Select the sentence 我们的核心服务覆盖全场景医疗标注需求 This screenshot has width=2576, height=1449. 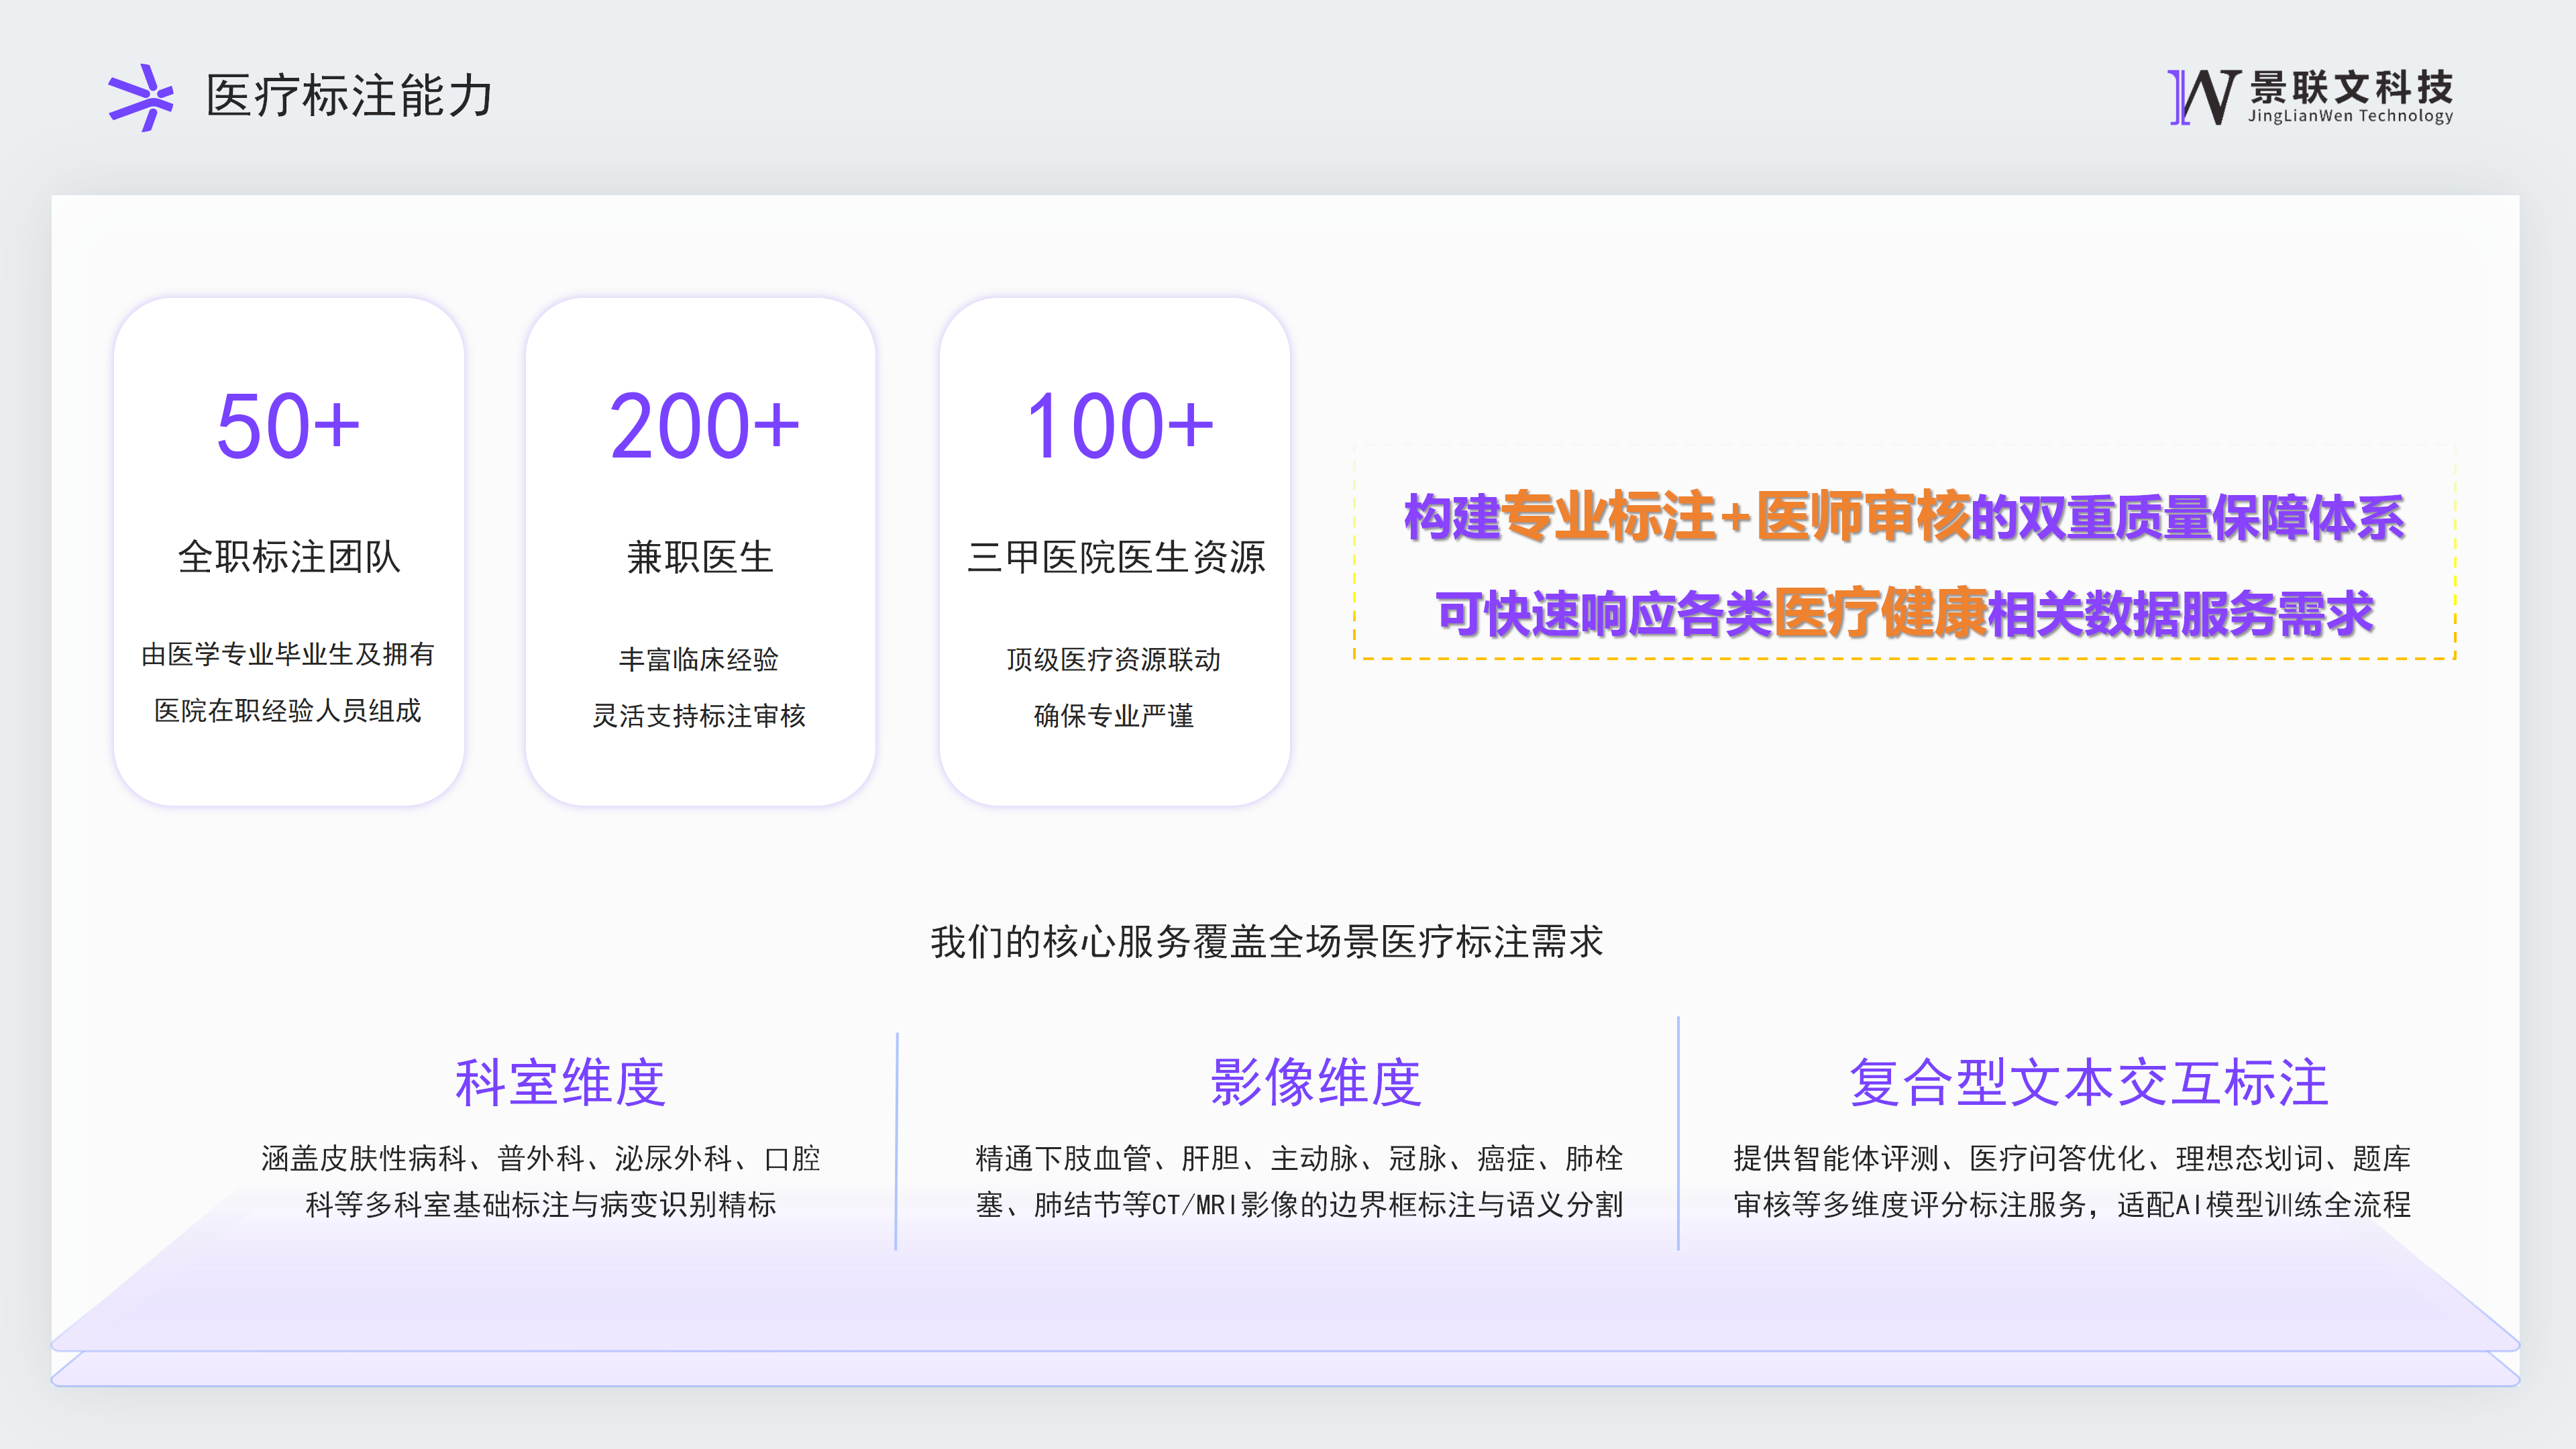pyautogui.click(x=1267, y=942)
